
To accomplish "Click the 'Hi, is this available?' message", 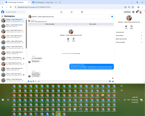I will (x=37, y=58).
